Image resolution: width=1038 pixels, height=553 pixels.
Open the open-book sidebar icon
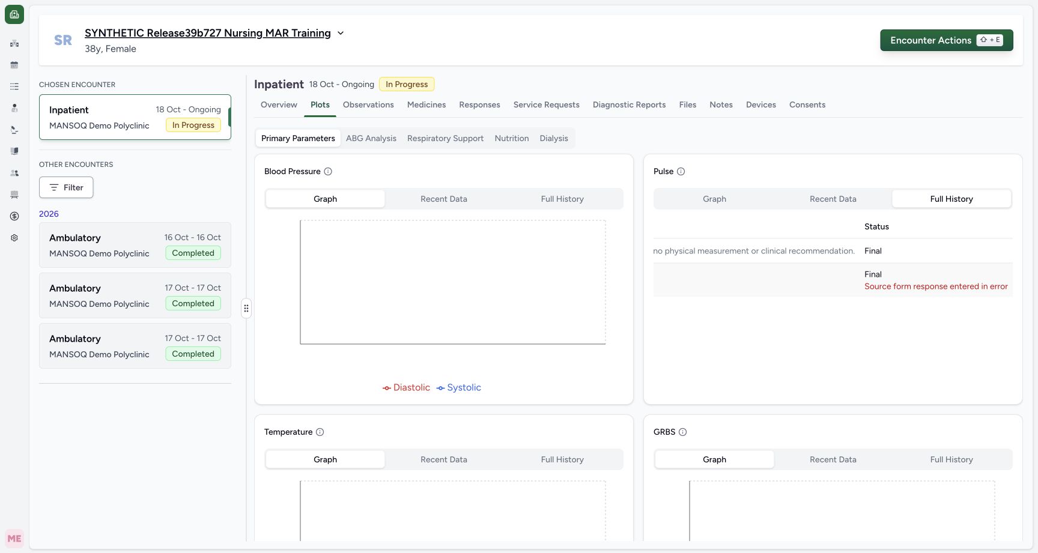(14, 151)
